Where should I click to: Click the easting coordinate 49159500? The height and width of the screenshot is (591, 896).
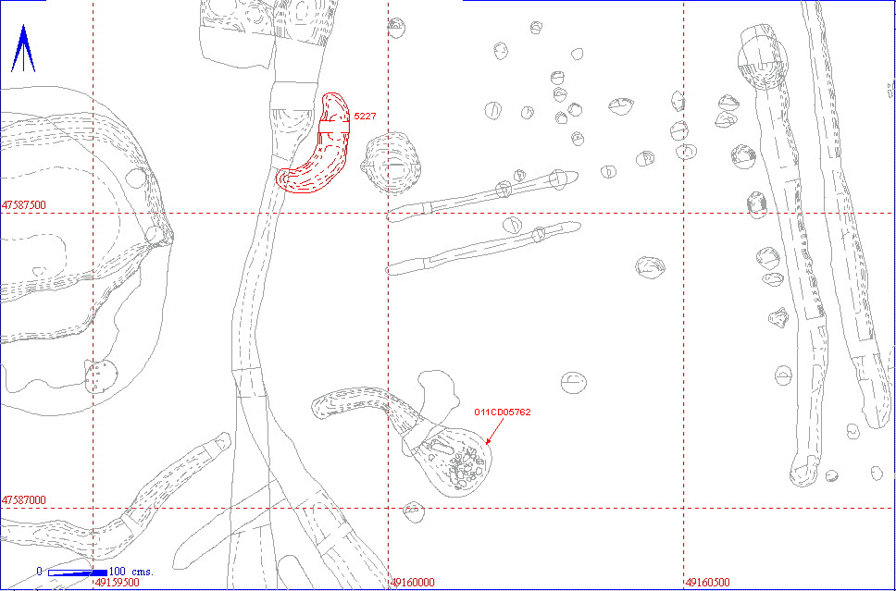[118, 583]
